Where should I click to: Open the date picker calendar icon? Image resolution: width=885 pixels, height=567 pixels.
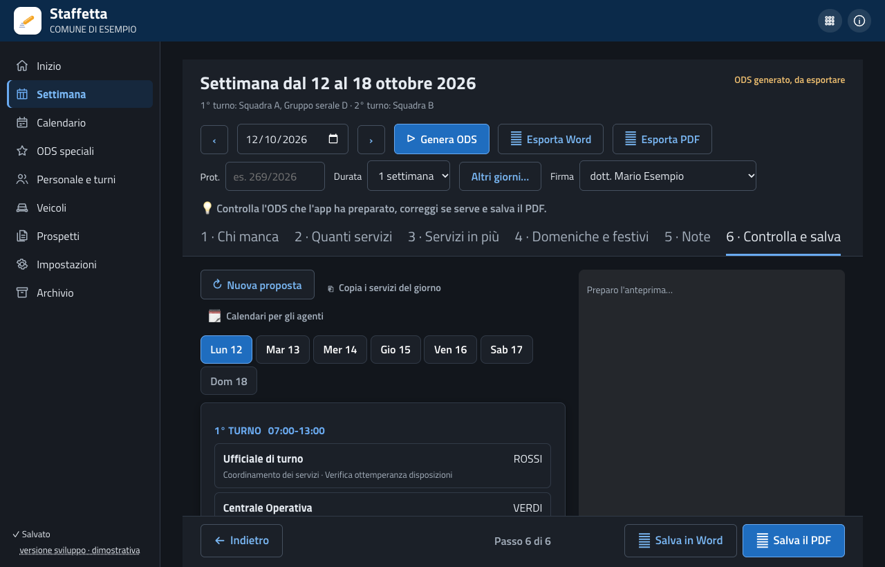(x=333, y=139)
